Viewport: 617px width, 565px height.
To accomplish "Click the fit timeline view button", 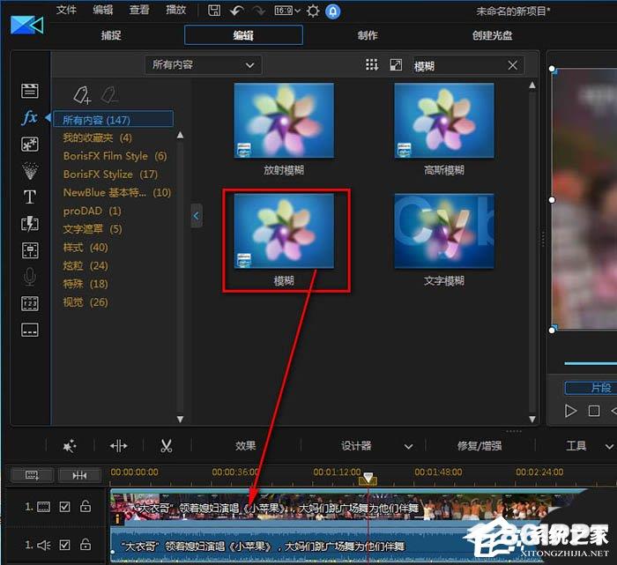I will point(79,475).
